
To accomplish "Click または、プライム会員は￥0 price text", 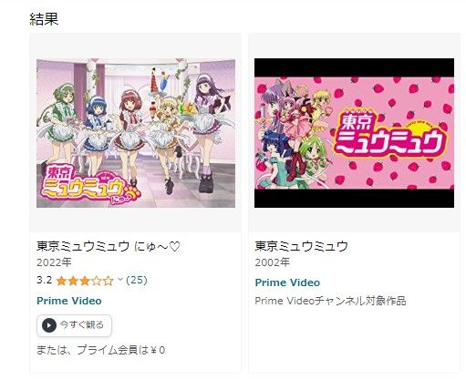I will 101,350.
